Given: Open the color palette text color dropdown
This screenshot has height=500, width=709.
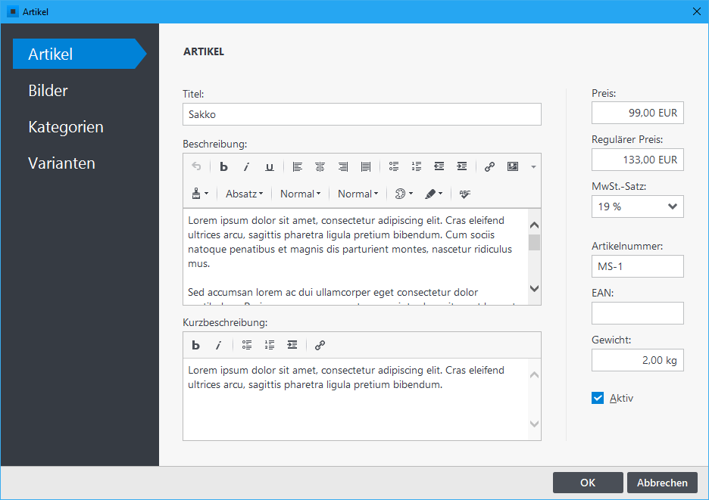Looking at the screenshot, I should point(404,194).
